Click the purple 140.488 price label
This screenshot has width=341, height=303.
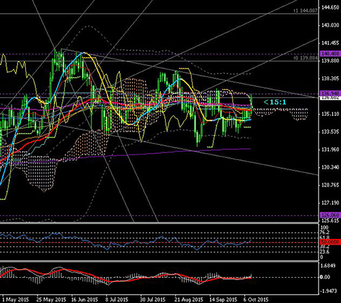click(x=331, y=54)
